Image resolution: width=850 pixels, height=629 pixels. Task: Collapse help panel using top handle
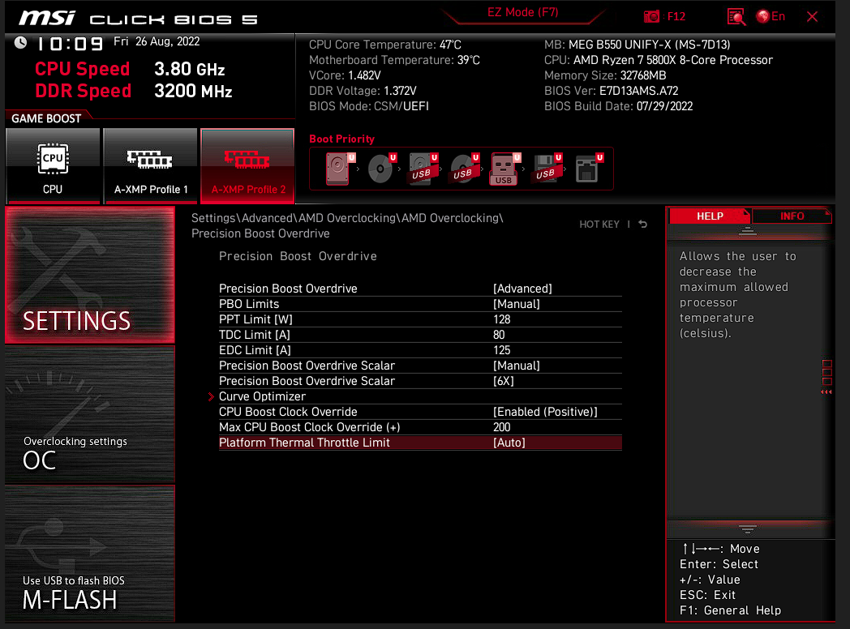click(x=748, y=231)
